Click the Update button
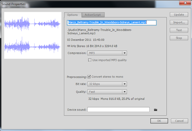The width and height of the screenshot is (192, 131). coord(179,15)
